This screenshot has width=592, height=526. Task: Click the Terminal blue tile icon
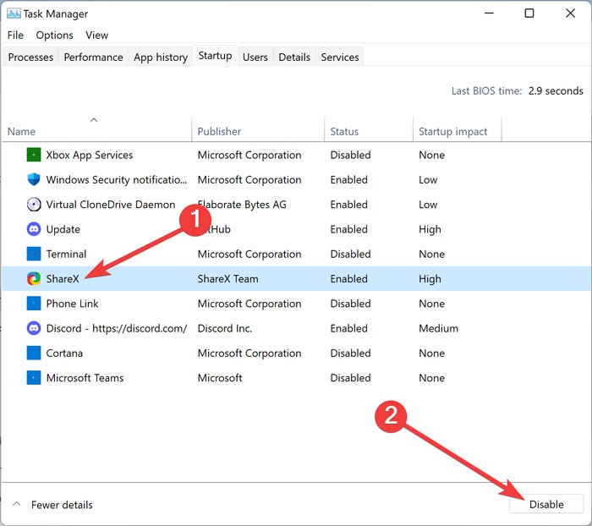click(34, 254)
